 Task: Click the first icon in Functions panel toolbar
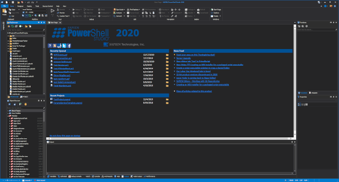299,26
